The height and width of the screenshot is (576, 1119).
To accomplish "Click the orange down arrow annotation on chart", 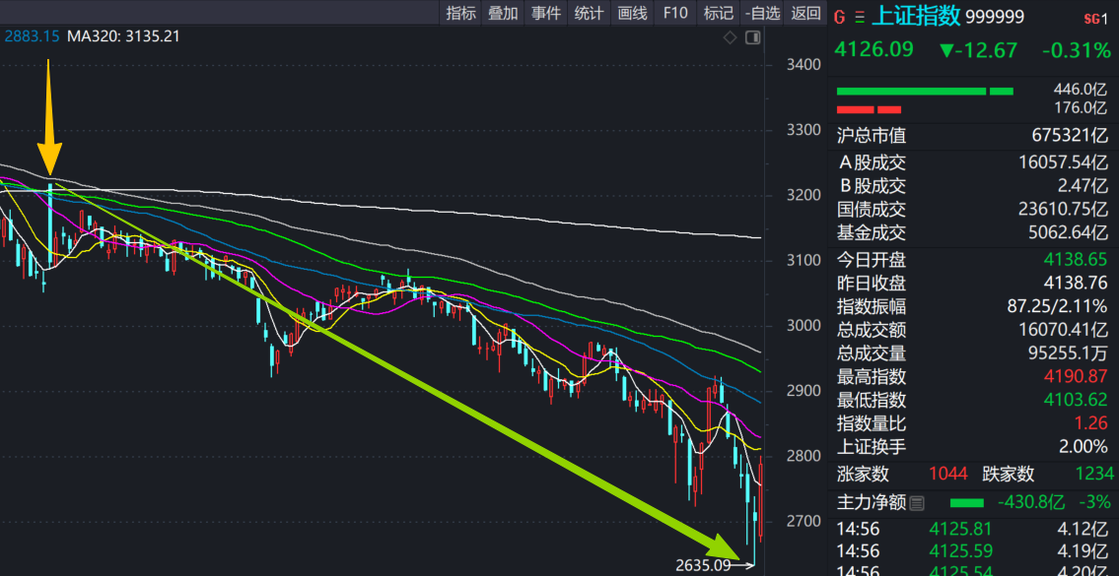I will 49,117.
